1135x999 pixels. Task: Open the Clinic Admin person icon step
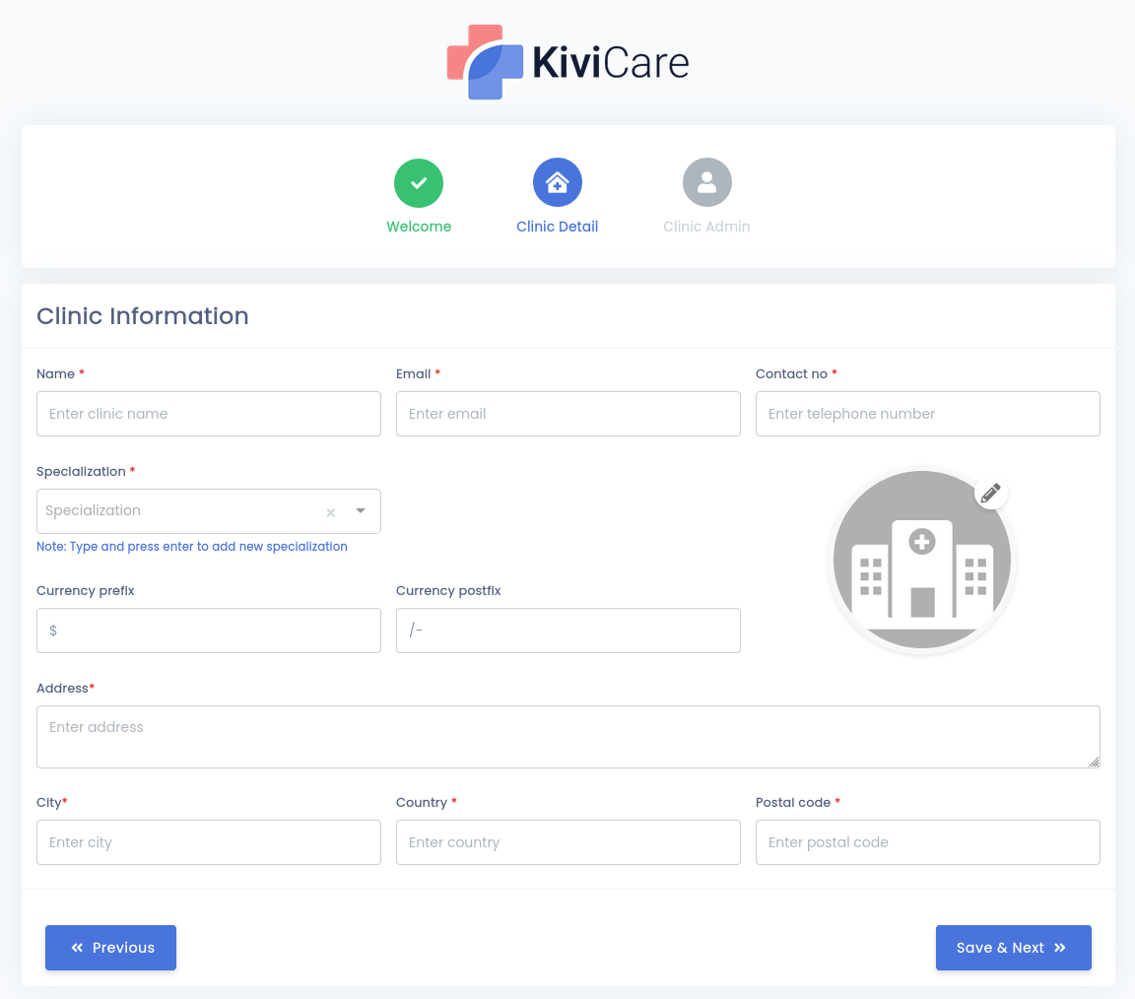706,181
